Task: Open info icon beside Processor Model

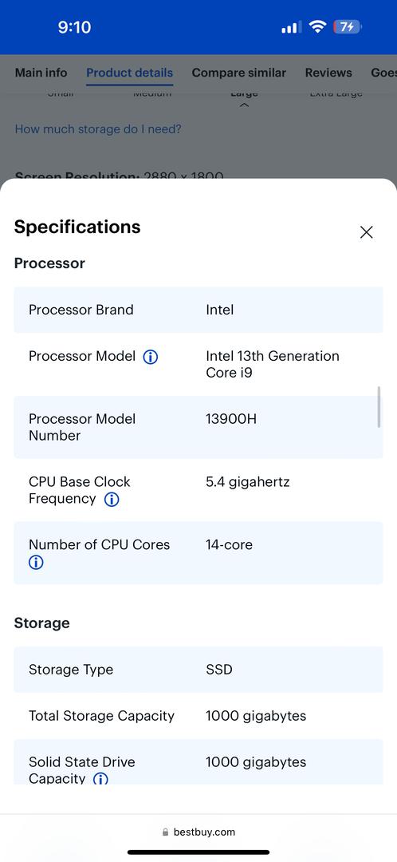Action: (x=151, y=357)
